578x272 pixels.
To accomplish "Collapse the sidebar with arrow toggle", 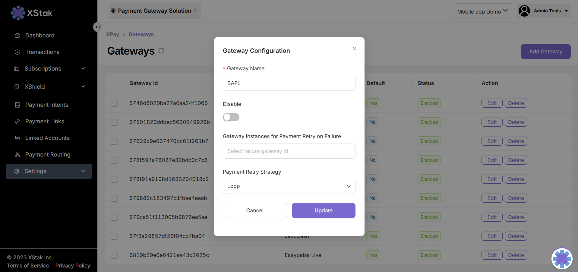I will tap(98, 27).
